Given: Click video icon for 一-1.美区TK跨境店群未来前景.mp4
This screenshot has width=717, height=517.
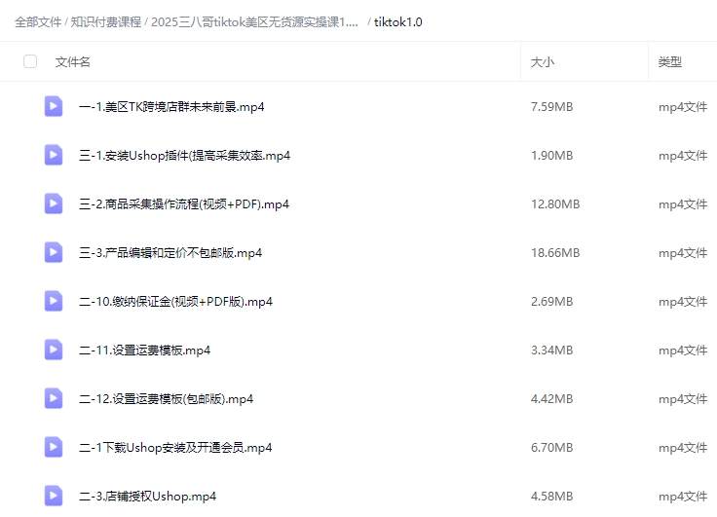Looking at the screenshot, I should pyautogui.click(x=54, y=106).
